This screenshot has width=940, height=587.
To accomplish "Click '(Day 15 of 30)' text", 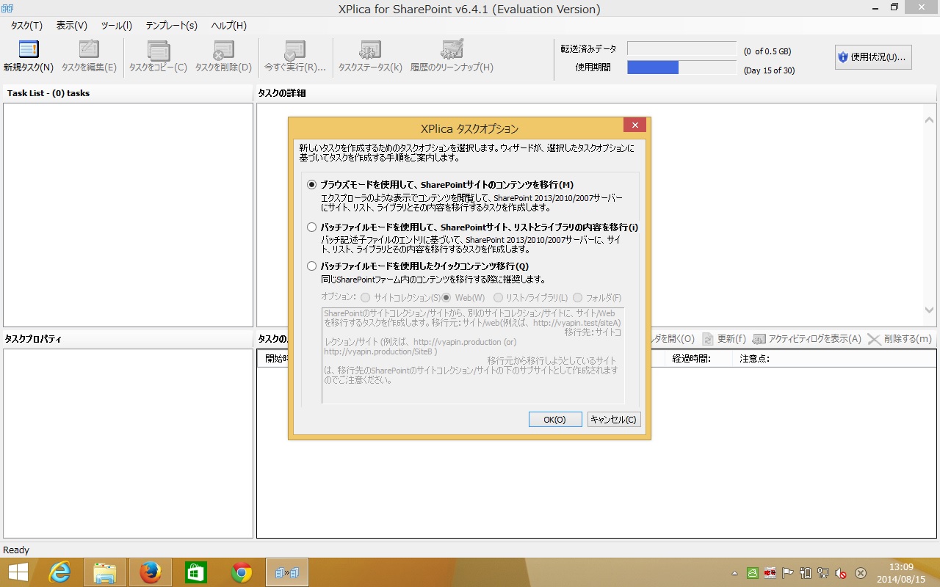I will pos(769,70).
